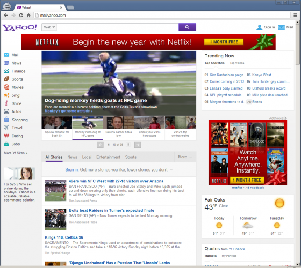
Task: Open 'Kings 118, Celtics 96' headline
Action: coord(64,237)
